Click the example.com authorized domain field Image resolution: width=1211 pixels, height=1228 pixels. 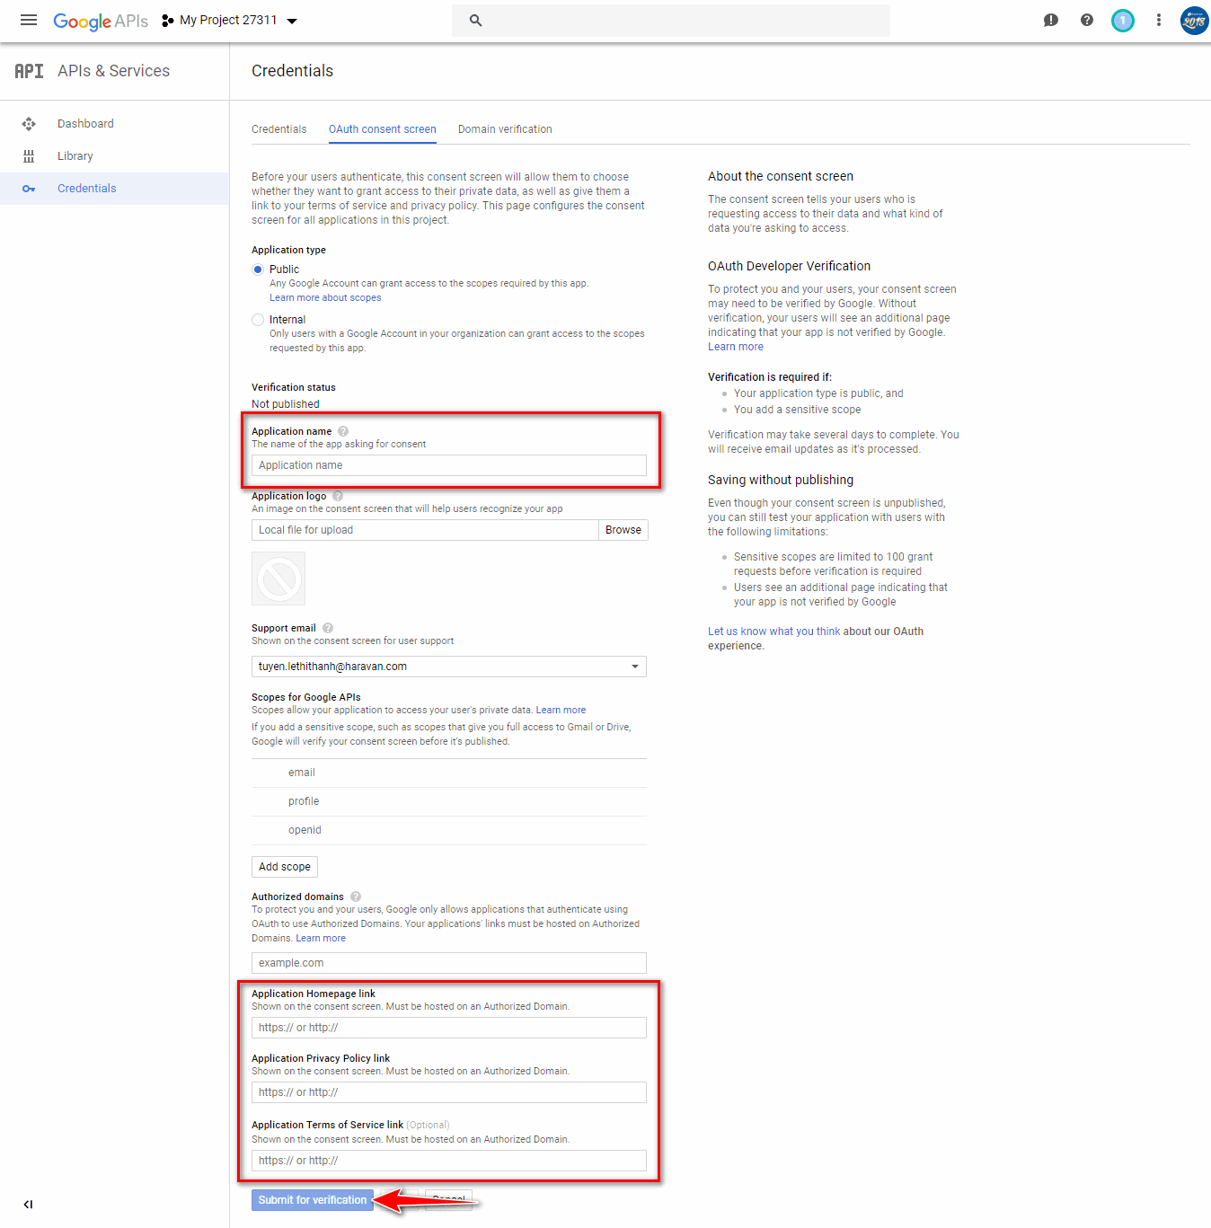(x=449, y=963)
